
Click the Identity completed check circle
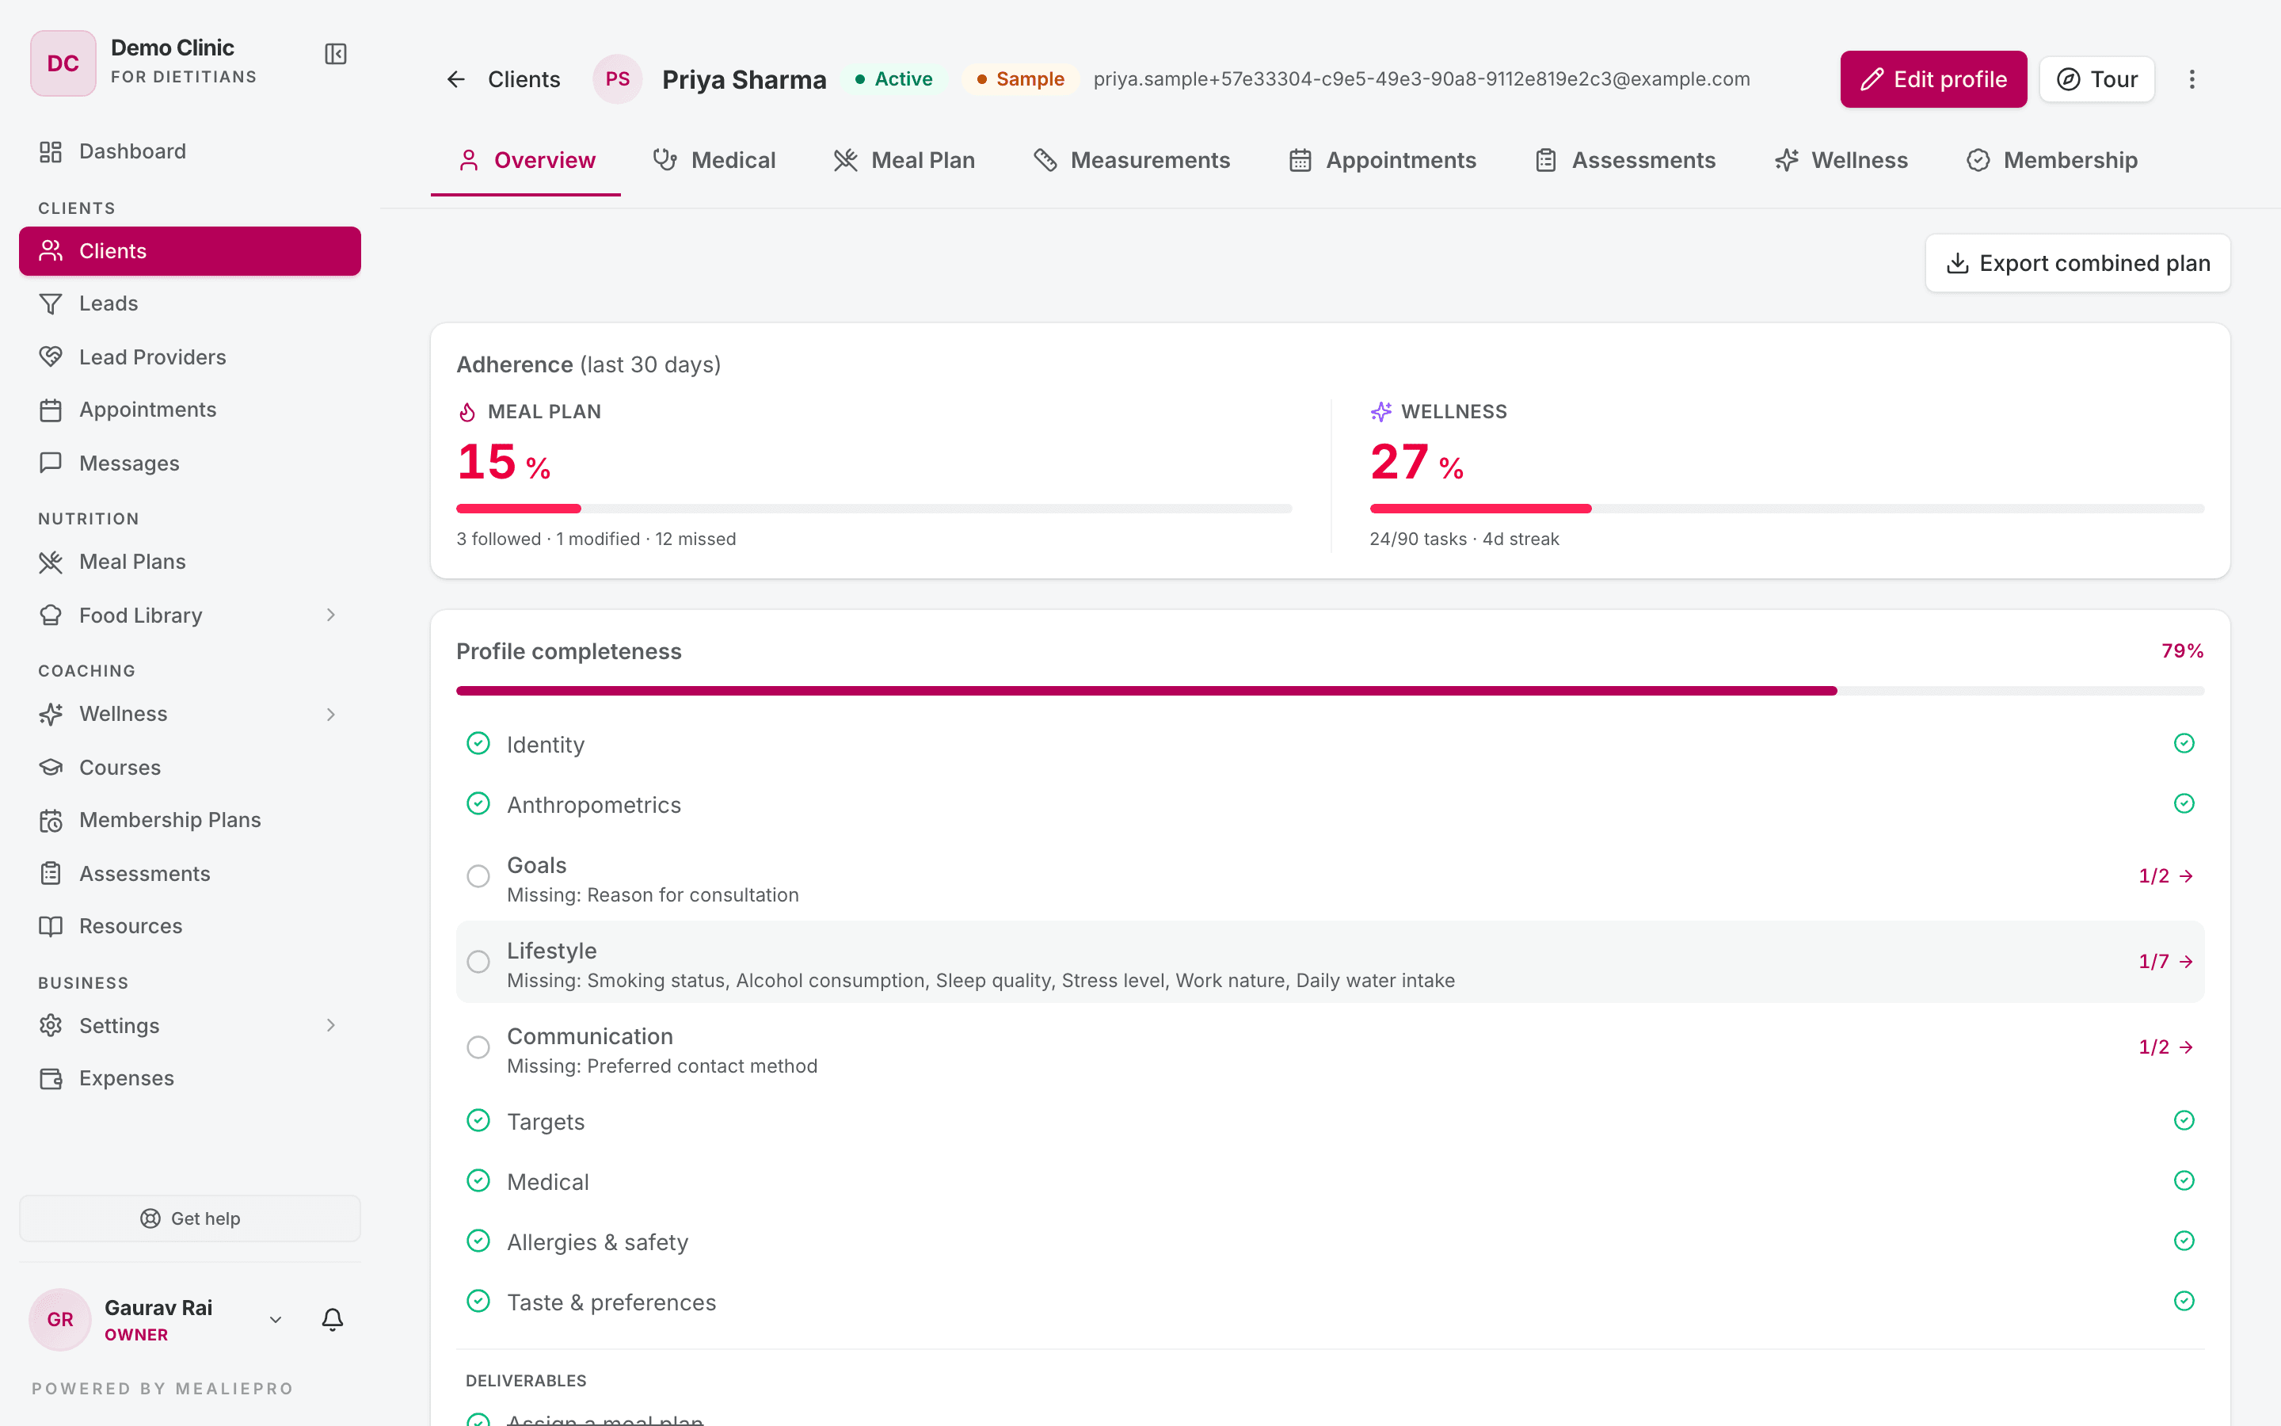point(479,743)
